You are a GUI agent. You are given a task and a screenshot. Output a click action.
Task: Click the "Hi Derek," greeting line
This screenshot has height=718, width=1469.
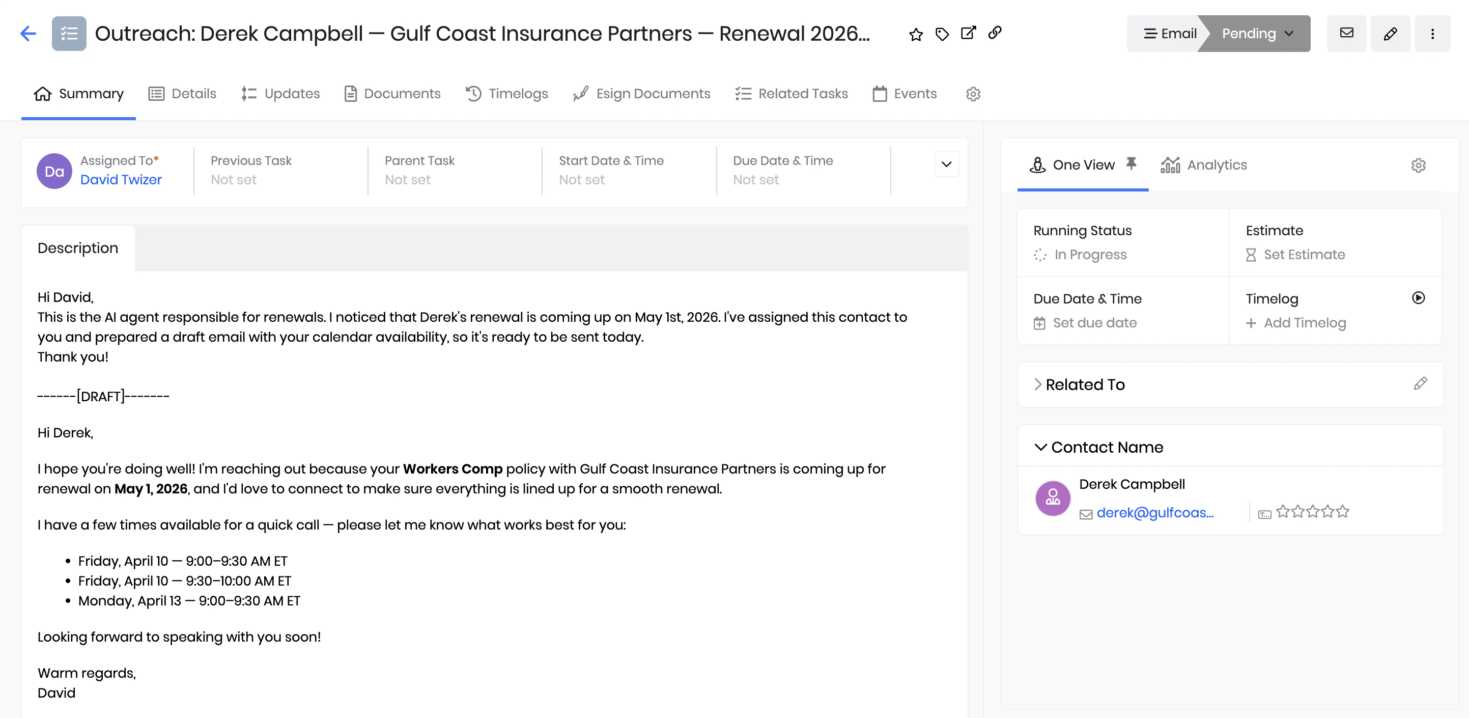pyautogui.click(x=65, y=433)
